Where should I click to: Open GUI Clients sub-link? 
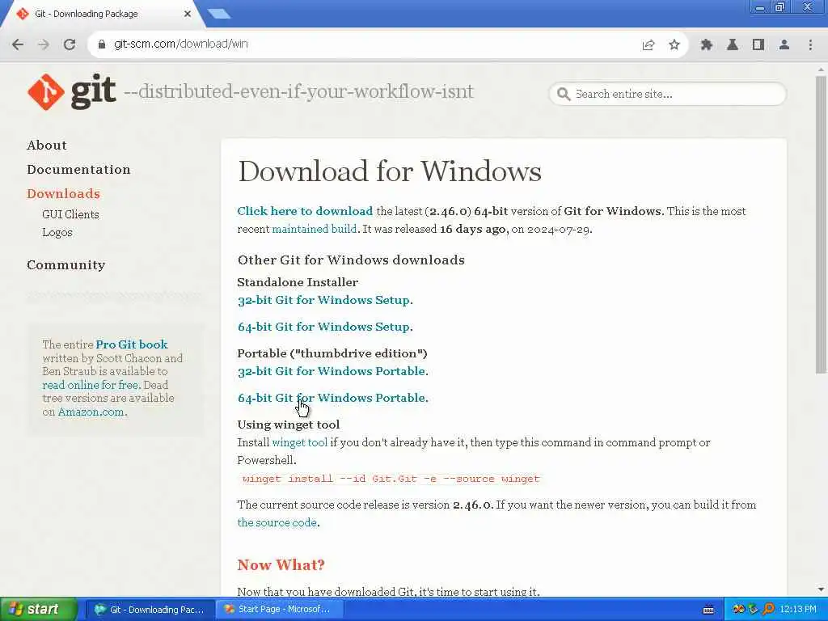point(71,214)
